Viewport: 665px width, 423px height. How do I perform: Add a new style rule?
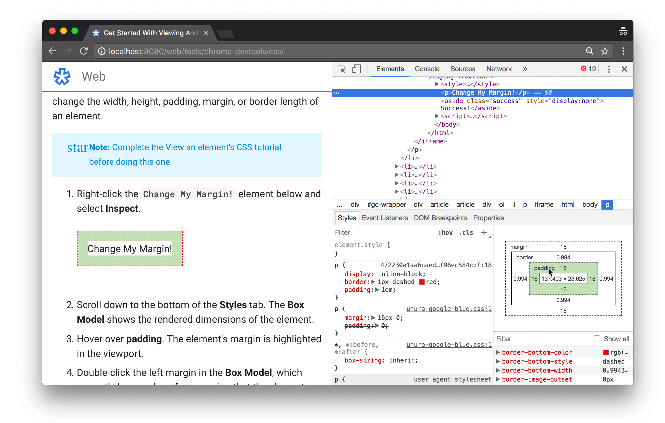484,232
